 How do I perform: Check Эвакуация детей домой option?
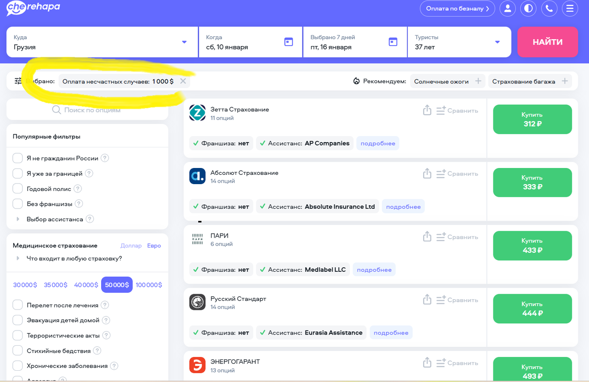(18, 320)
